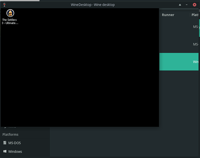Select the highlighted Windows game row in Lutris
The image size is (200, 158).
[179, 62]
